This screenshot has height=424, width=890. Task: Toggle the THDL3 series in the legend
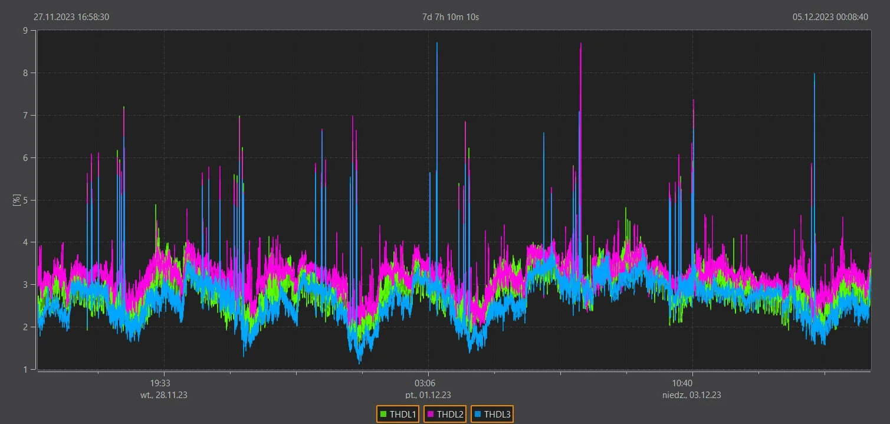(492, 415)
